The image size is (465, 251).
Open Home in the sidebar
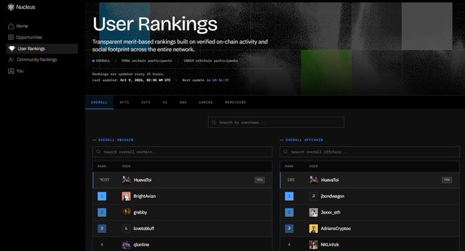42,26
